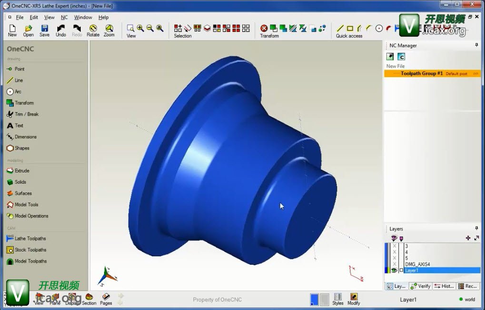
Task: Open a file with the Open icon
Action: click(29, 30)
